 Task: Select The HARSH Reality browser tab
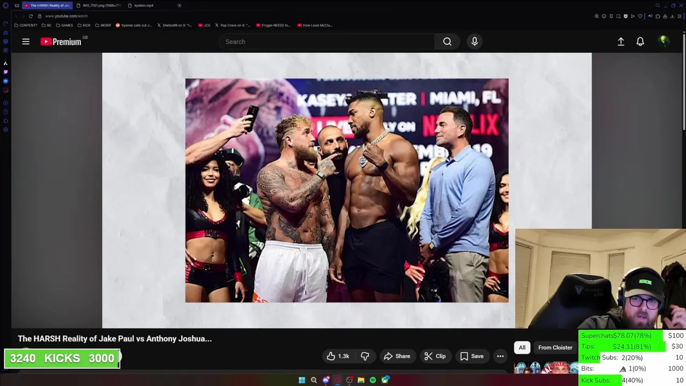(47, 5)
